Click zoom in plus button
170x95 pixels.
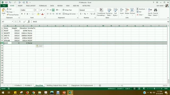[x=162, y=89]
